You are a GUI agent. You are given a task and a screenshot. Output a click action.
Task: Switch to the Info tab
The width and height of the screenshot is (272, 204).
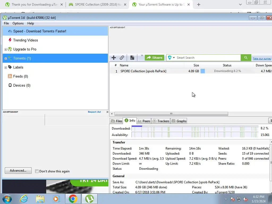click(130, 121)
